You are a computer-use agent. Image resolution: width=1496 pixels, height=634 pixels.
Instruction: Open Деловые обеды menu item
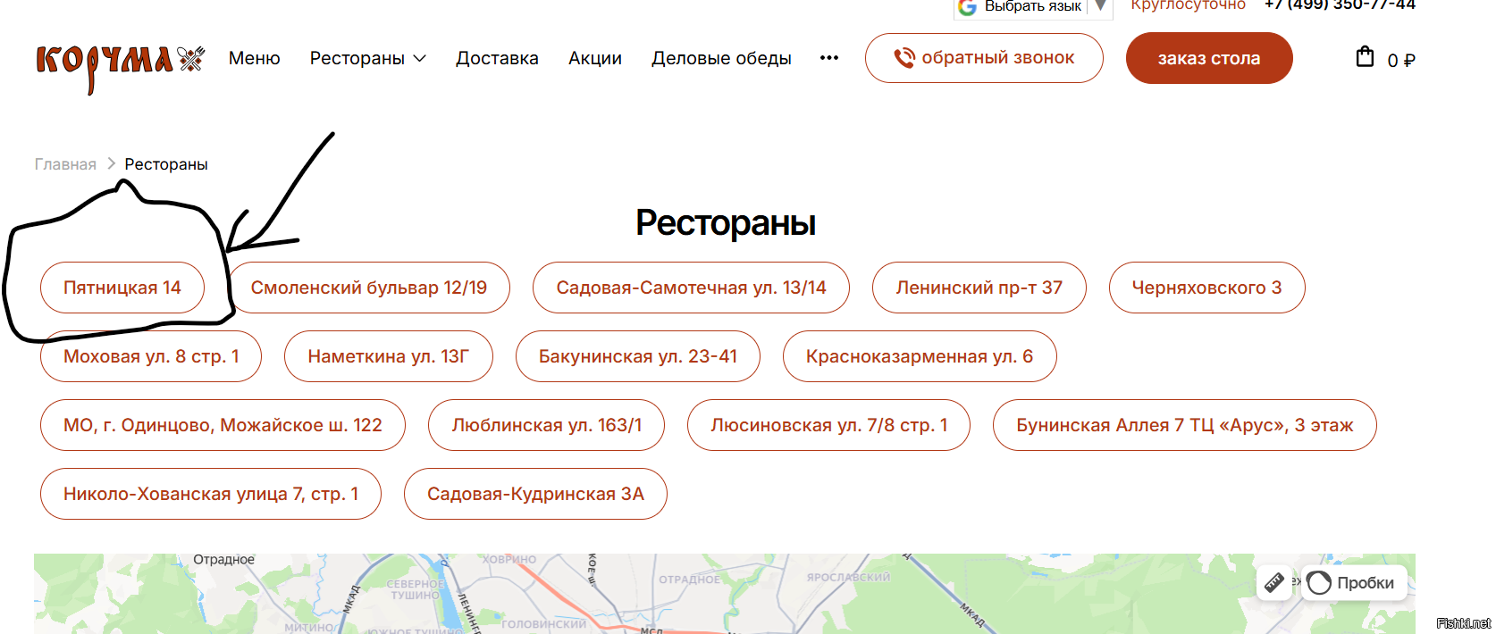tap(721, 58)
